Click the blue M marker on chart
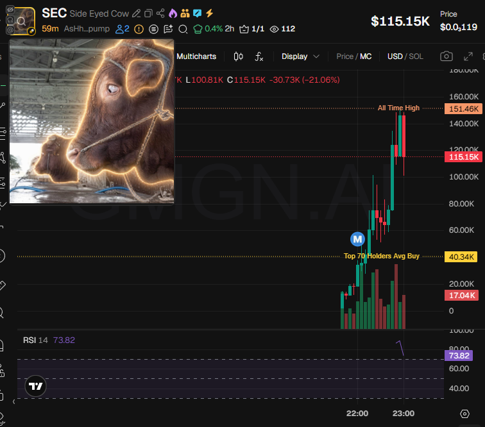The image size is (485, 427). tap(357, 239)
